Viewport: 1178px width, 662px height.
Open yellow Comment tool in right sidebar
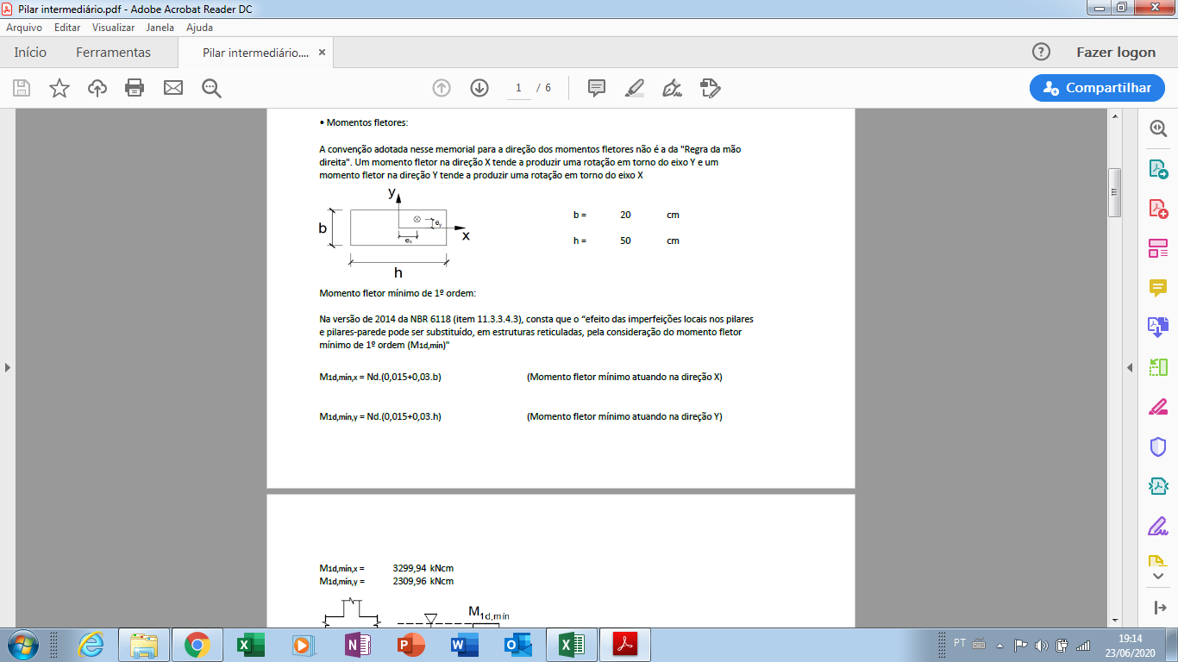pyautogui.click(x=1158, y=288)
